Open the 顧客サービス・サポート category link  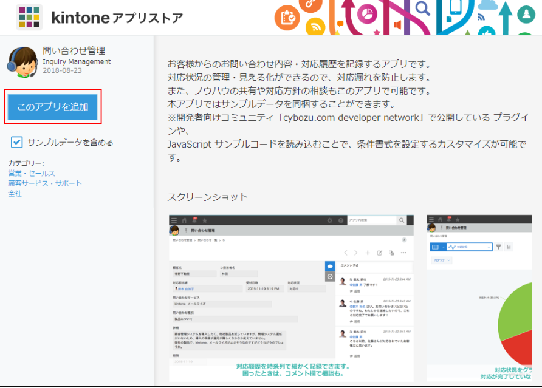(45, 183)
